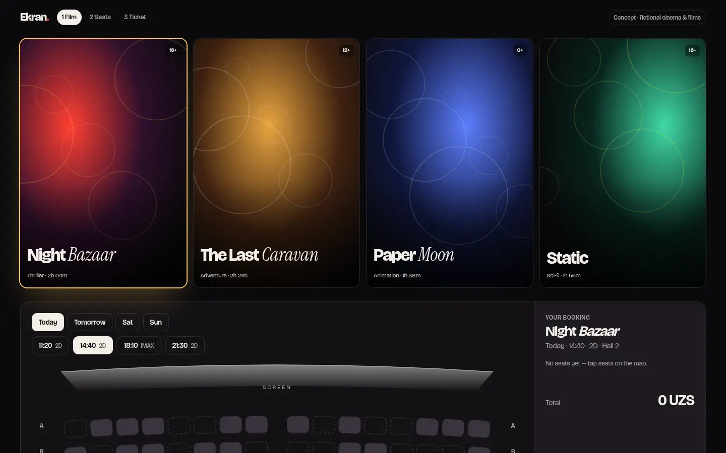Select the Night Bazaar film poster
The image size is (726, 453).
(x=103, y=163)
